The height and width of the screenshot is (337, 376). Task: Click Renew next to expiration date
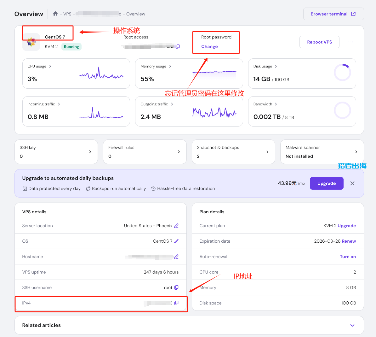coord(349,241)
